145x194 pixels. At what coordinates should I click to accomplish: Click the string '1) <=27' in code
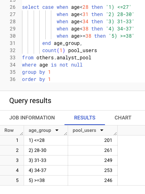118,7
